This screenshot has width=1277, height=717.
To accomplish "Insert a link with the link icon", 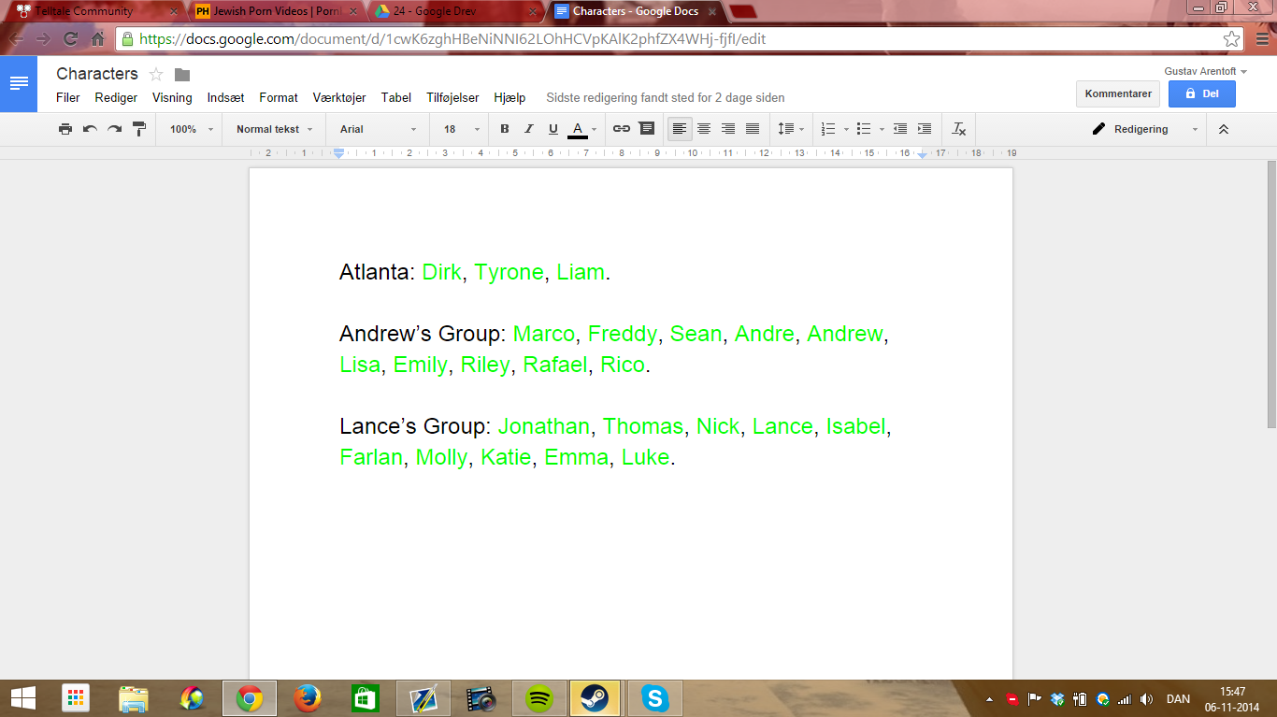I will [x=622, y=129].
